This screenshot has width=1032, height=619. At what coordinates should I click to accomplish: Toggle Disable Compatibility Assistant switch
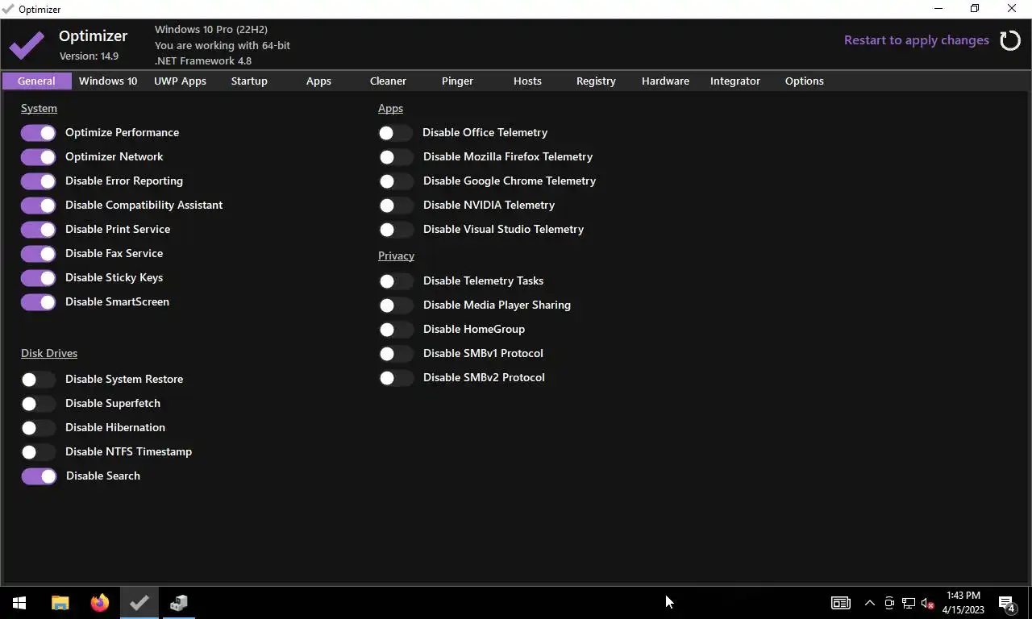click(x=39, y=206)
